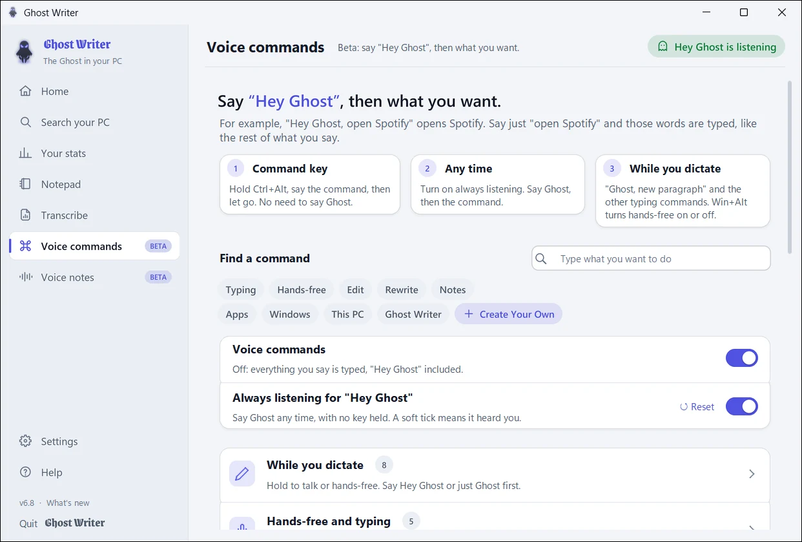This screenshot has height=542, width=802.
Task: Click the vertical scrollbar of the page
Action: pos(790,167)
